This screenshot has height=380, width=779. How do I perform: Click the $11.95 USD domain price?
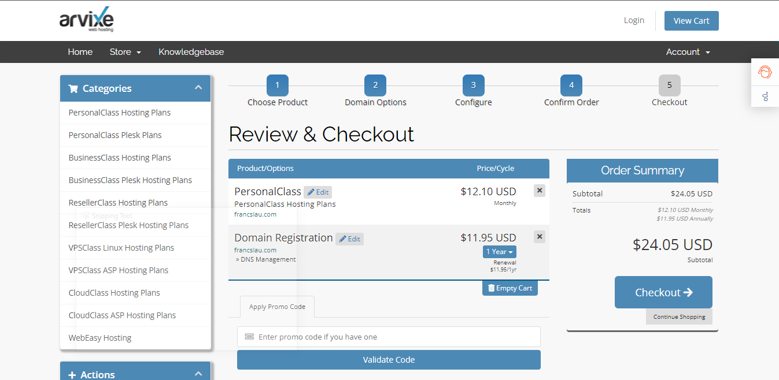click(489, 237)
